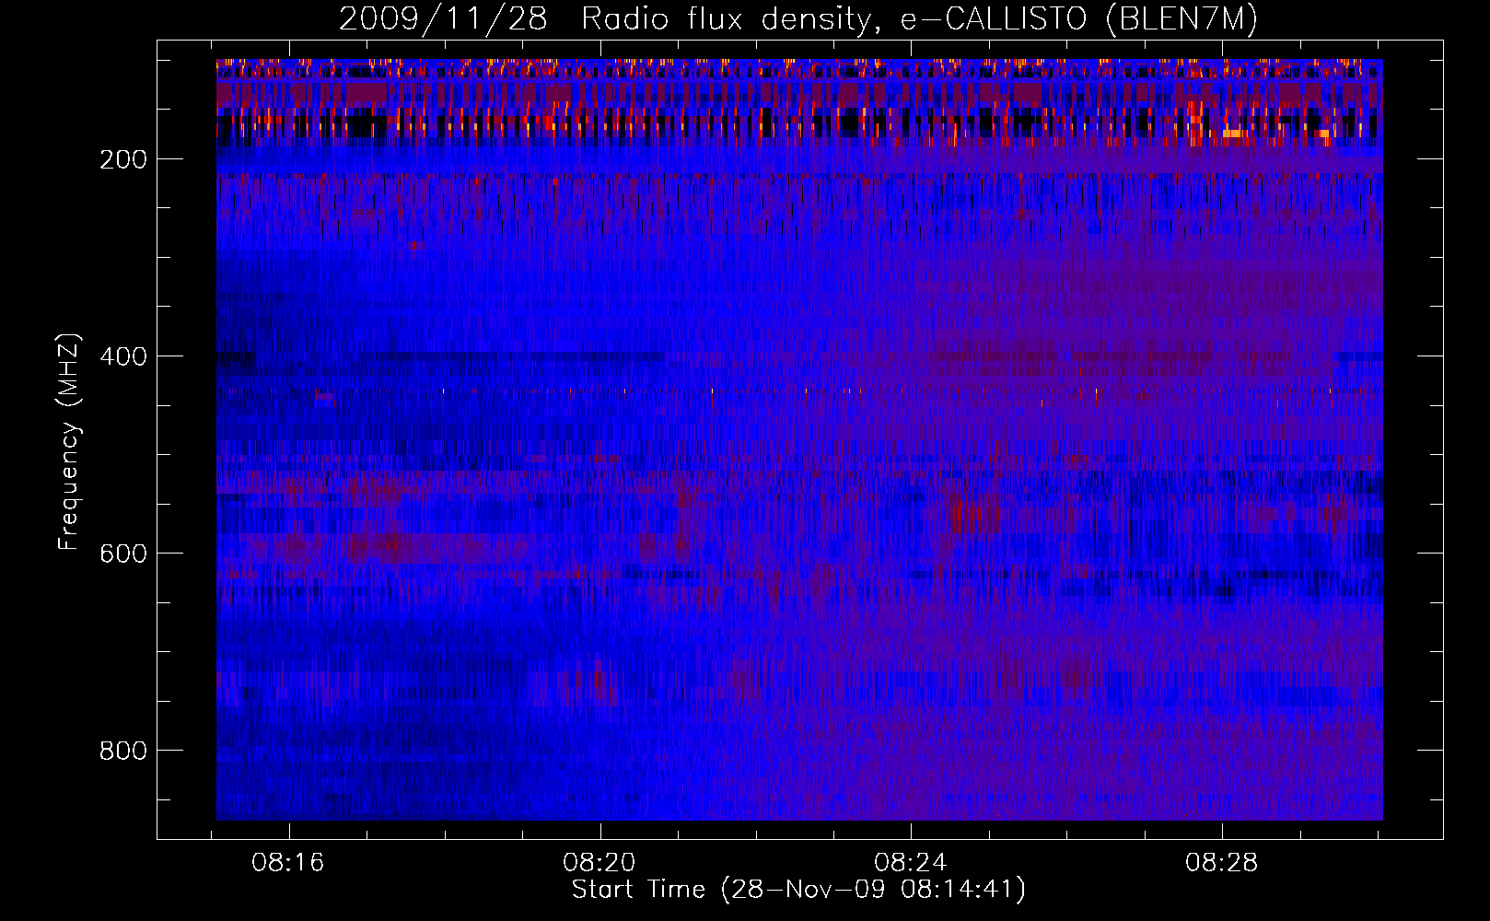1490x921 pixels.
Task: Click the 08:24 time tick label
Action: point(911,863)
